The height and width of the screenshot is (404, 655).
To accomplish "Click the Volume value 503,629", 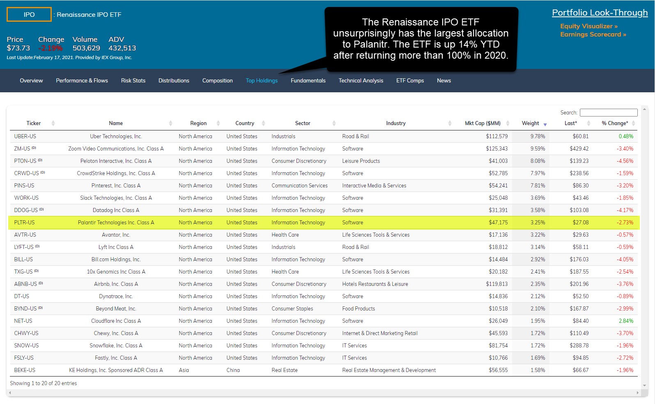I will click(86, 48).
